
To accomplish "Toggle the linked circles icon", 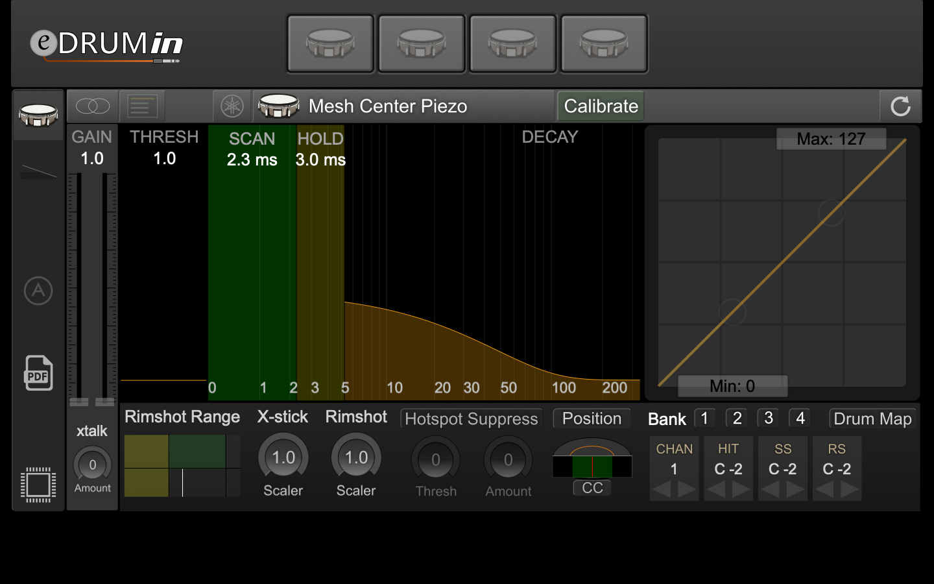I will tap(93, 106).
